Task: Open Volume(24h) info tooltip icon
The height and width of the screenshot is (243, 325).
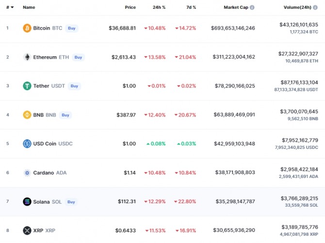Action: [x=321, y=8]
